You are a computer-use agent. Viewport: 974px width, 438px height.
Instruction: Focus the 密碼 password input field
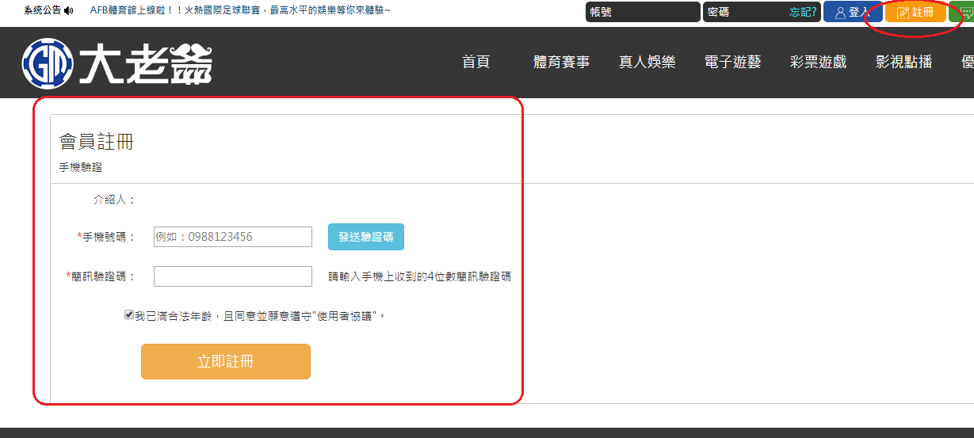coord(745,13)
